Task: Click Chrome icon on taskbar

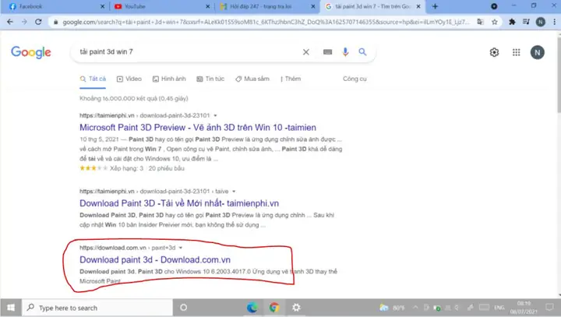Action: (274, 308)
